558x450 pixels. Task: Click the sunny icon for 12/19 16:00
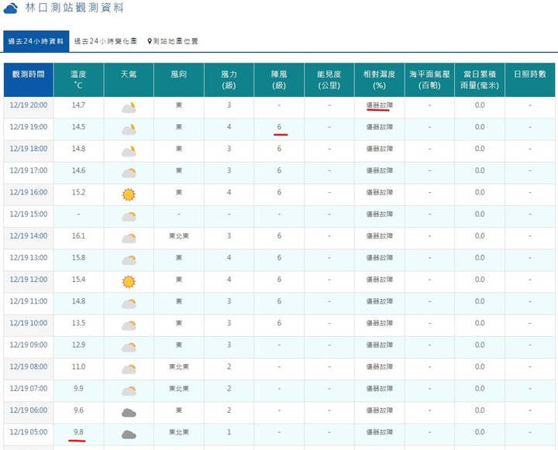tap(129, 194)
